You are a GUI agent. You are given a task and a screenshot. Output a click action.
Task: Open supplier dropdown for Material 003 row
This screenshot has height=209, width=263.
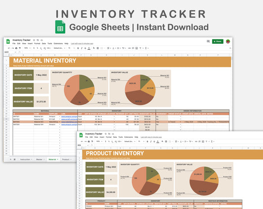pos(60,122)
